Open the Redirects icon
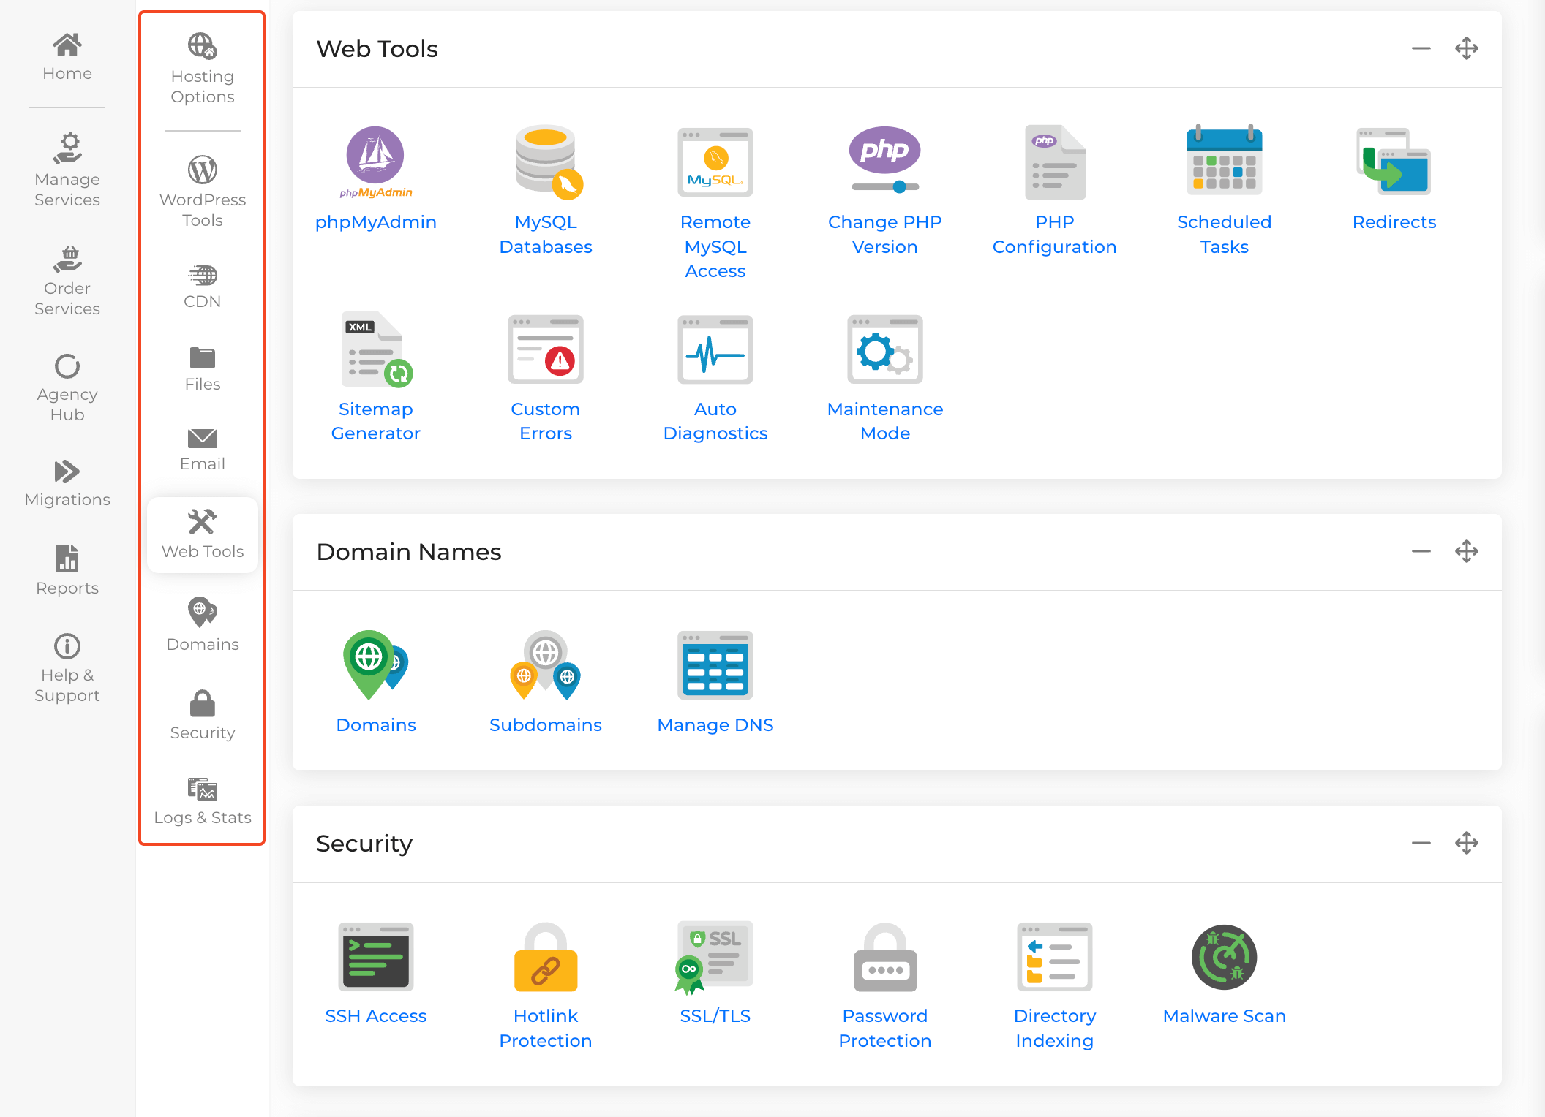 pyautogui.click(x=1394, y=162)
